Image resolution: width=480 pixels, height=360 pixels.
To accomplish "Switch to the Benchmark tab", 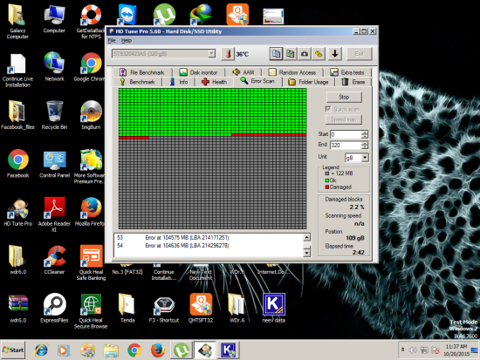I will 137,82.
